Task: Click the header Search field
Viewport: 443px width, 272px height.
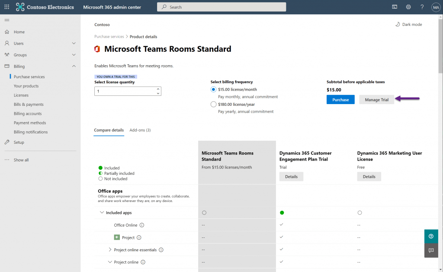Action: point(221,7)
